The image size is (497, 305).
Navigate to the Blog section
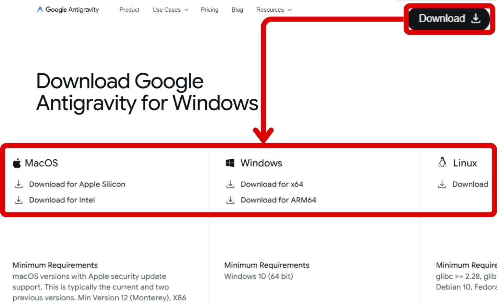click(x=237, y=10)
